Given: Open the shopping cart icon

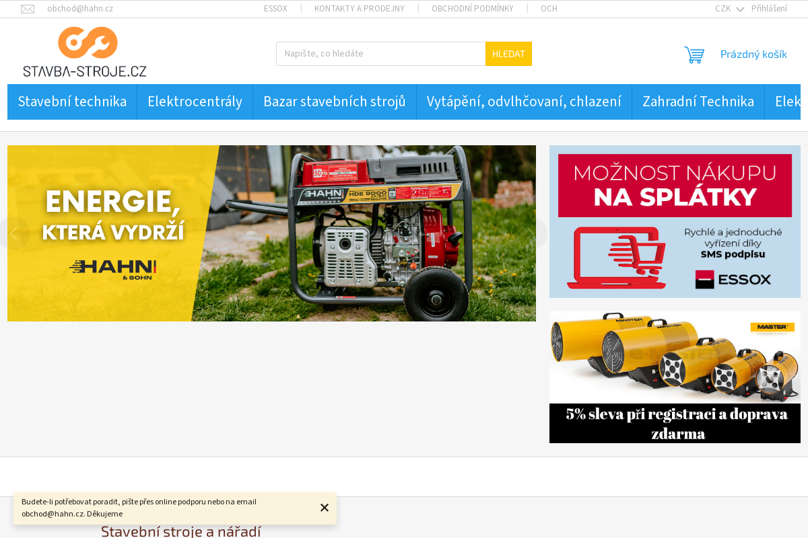Looking at the screenshot, I should coord(694,54).
